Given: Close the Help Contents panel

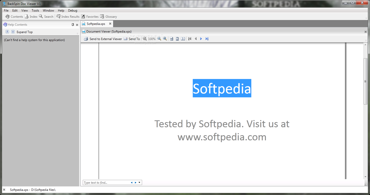Looking at the screenshot, I should [77, 25].
